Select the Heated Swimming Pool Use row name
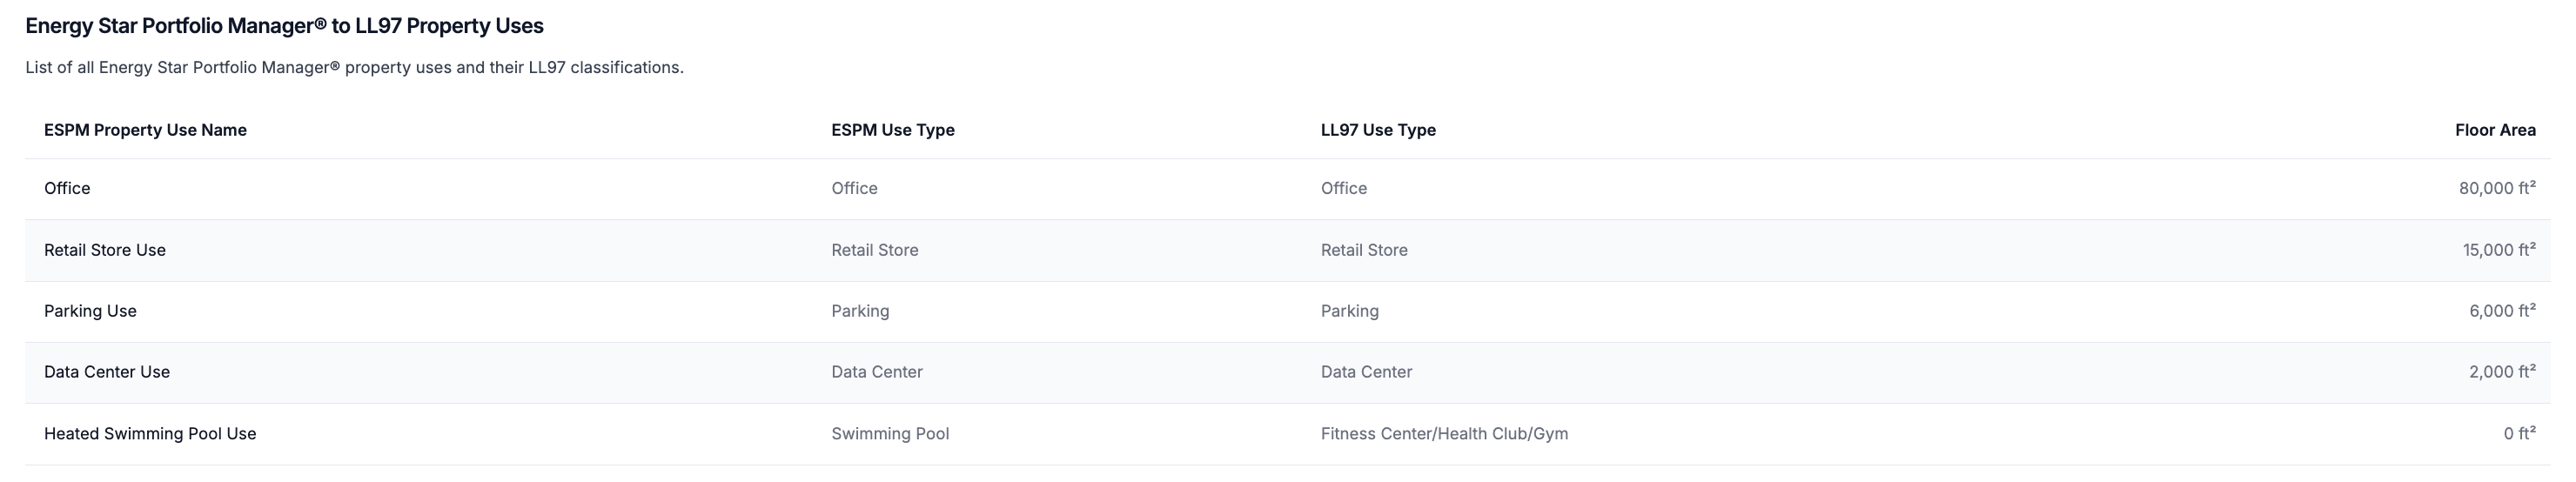 (x=150, y=433)
